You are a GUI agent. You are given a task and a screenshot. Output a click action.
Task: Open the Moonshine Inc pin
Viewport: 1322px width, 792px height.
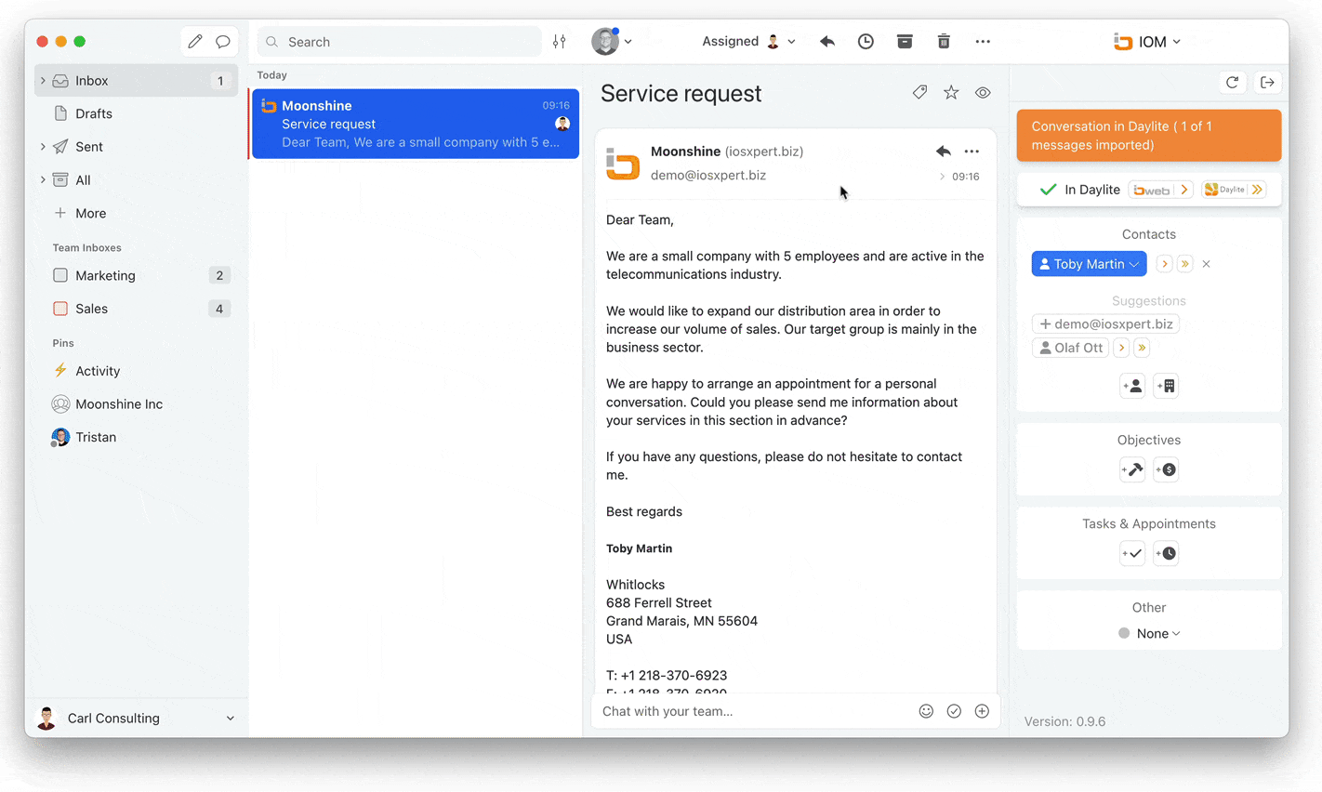click(x=136, y=404)
